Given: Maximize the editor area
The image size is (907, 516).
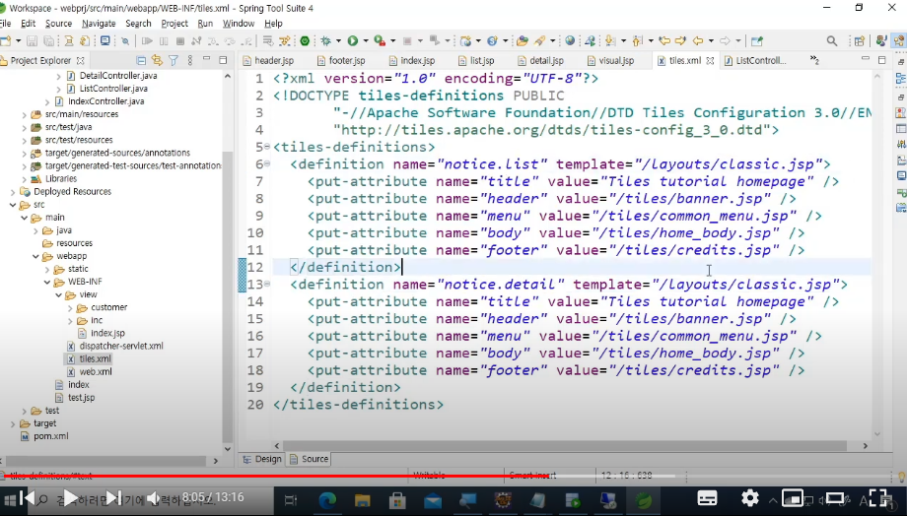Looking at the screenshot, I should [882, 59].
